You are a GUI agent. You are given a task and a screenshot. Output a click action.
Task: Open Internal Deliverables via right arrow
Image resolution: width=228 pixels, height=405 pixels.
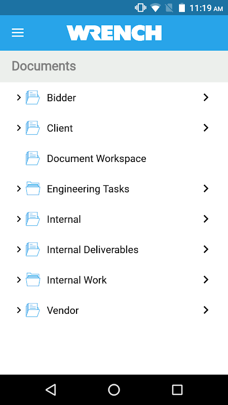206,249
